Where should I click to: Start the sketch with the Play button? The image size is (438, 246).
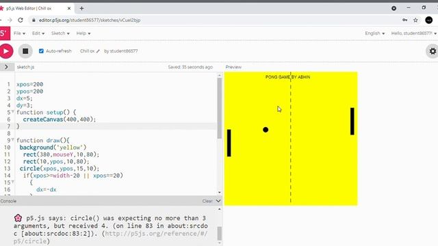pyautogui.click(x=6, y=51)
